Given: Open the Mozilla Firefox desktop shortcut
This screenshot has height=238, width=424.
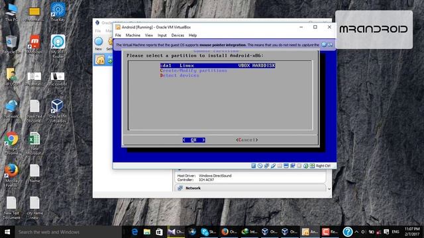Looking at the screenshot, I should point(11,175).
